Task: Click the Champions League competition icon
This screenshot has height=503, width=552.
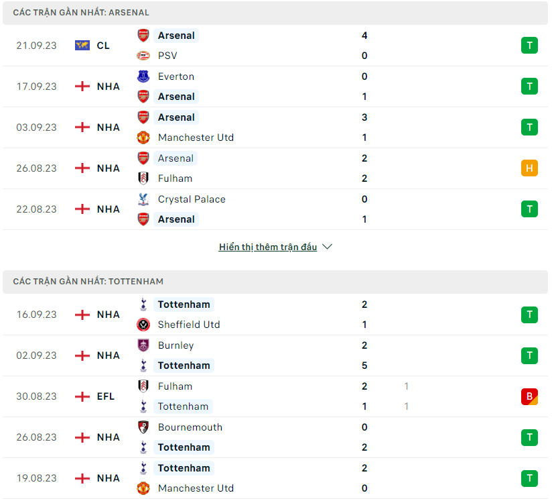Action: (82, 46)
